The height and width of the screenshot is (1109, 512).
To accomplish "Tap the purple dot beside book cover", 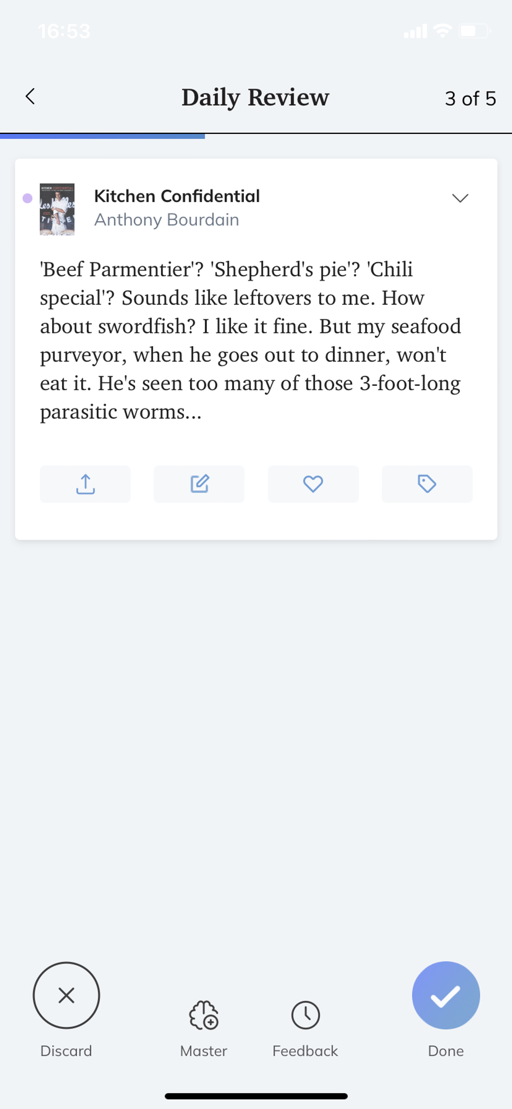I will click(28, 198).
